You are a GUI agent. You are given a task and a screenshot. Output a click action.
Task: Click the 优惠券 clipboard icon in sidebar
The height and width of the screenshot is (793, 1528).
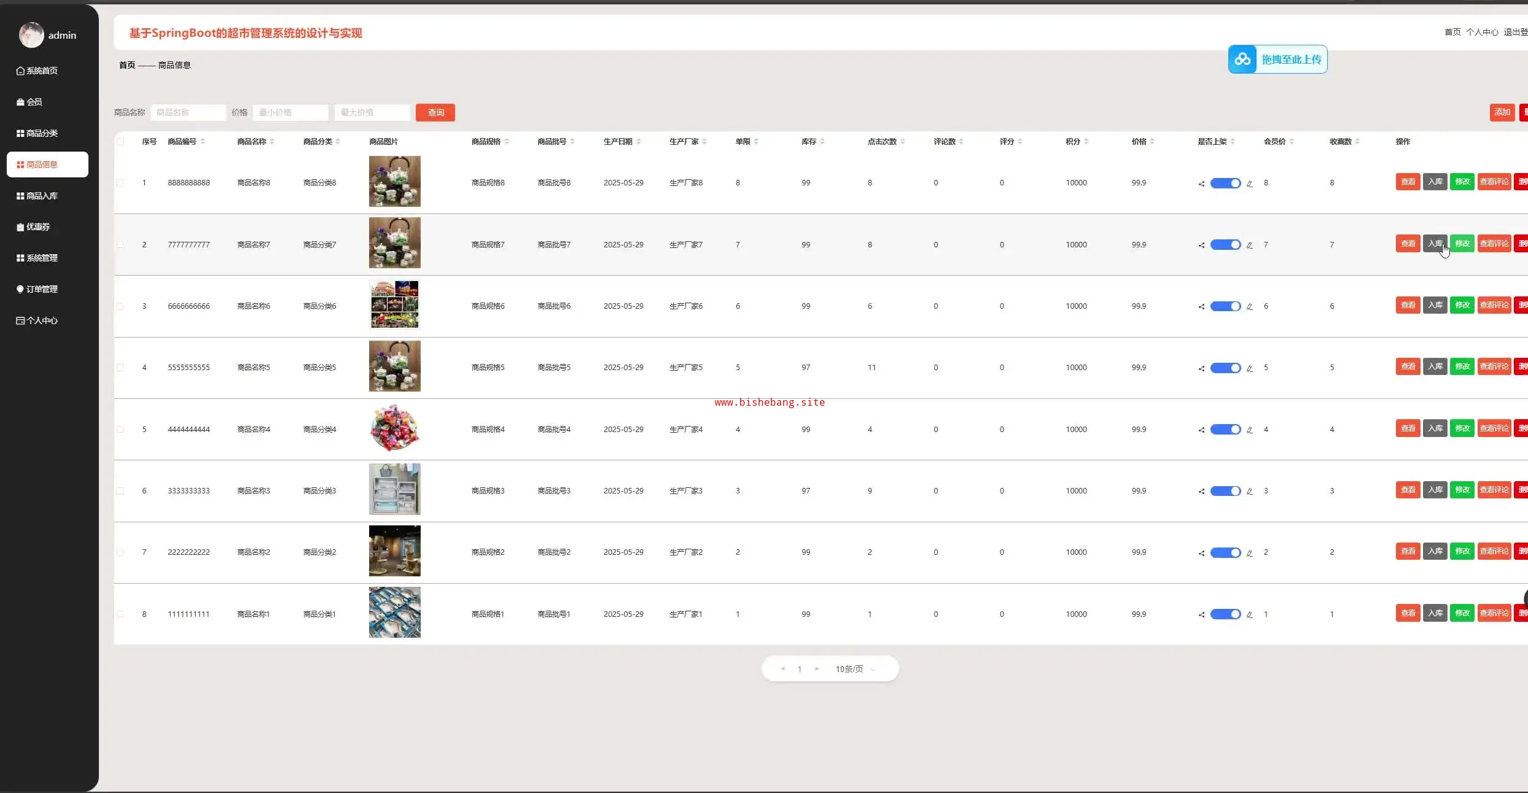click(x=20, y=227)
